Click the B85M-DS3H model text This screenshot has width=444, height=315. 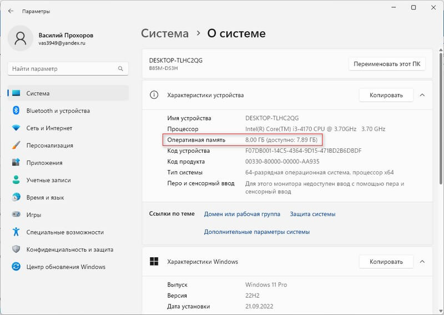(163, 68)
